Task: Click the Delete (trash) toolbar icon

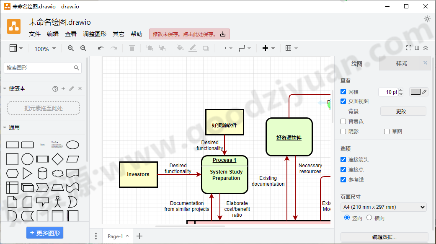Action: 132,48
